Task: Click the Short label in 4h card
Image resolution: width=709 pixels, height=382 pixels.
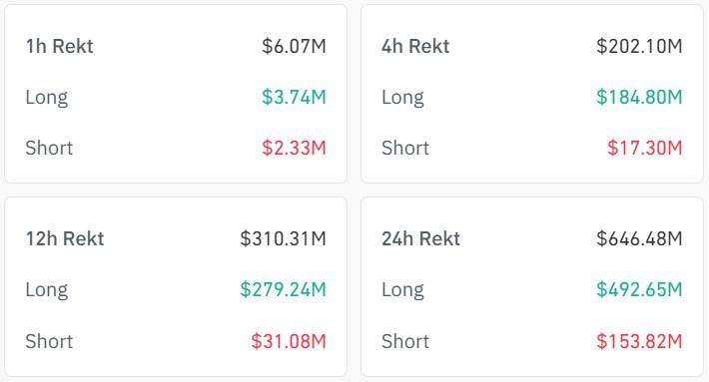Action: pyautogui.click(x=405, y=148)
